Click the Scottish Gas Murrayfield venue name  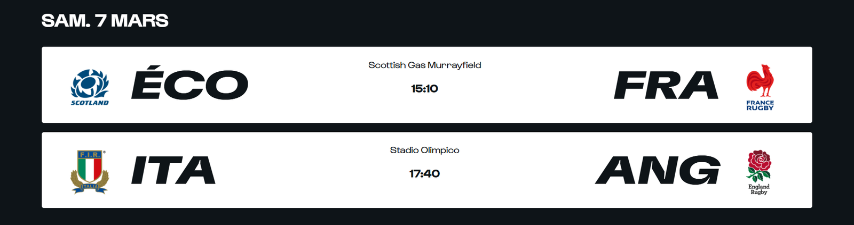click(424, 65)
